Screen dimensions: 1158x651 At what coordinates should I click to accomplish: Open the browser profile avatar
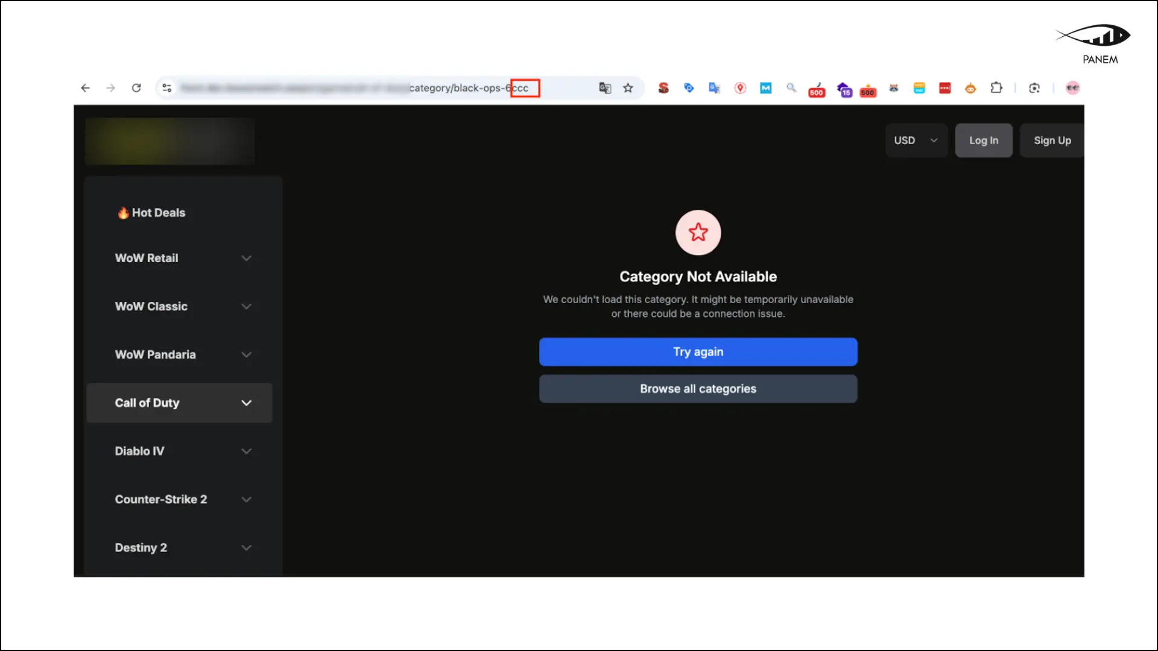tap(1072, 88)
